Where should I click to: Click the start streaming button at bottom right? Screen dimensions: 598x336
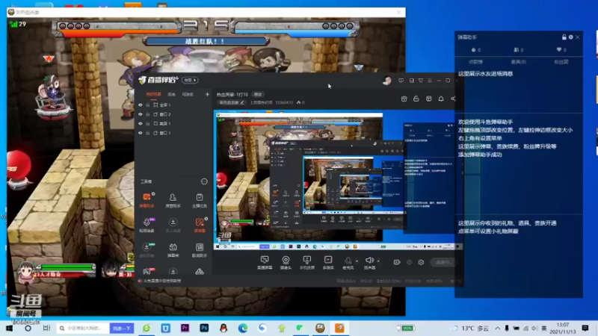click(443, 262)
